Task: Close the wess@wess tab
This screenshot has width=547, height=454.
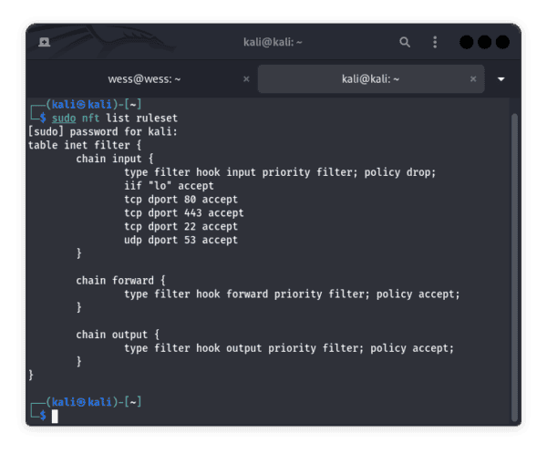Action: pyautogui.click(x=245, y=79)
